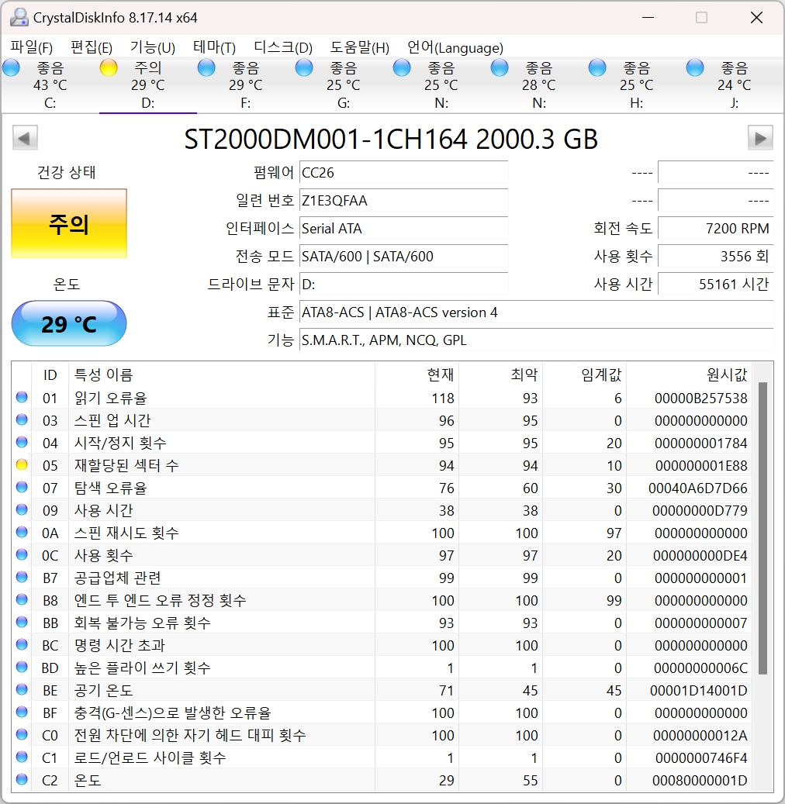
Task: Select the F: disk tab
Action: pyautogui.click(x=245, y=85)
